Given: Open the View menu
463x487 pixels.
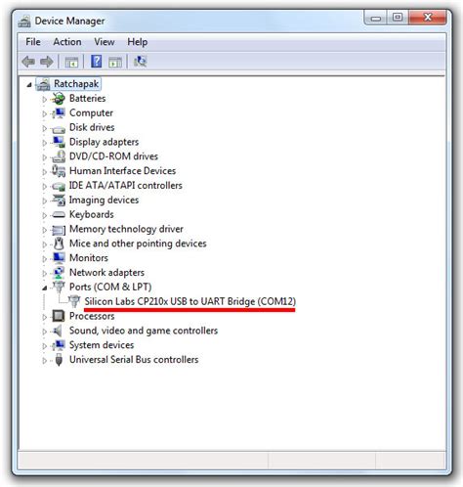Looking at the screenshot, I should point(105,42).
